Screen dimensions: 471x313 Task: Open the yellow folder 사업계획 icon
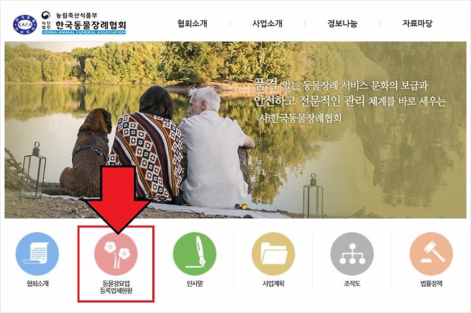tap(273, 253)
